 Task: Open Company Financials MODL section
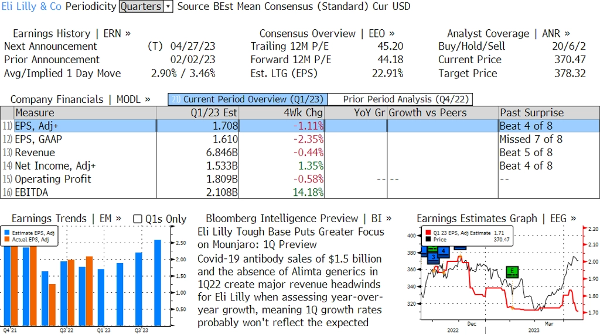click(x=80, y=99)
